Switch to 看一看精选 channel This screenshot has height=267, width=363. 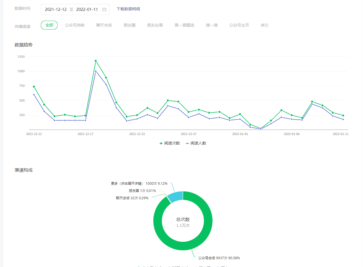184,25
